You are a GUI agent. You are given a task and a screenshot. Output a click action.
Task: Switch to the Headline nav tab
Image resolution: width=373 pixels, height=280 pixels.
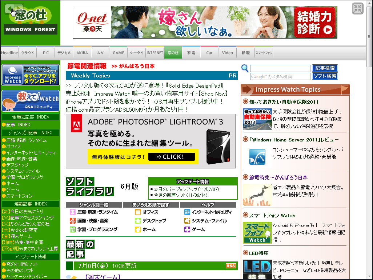pos(9,53)
